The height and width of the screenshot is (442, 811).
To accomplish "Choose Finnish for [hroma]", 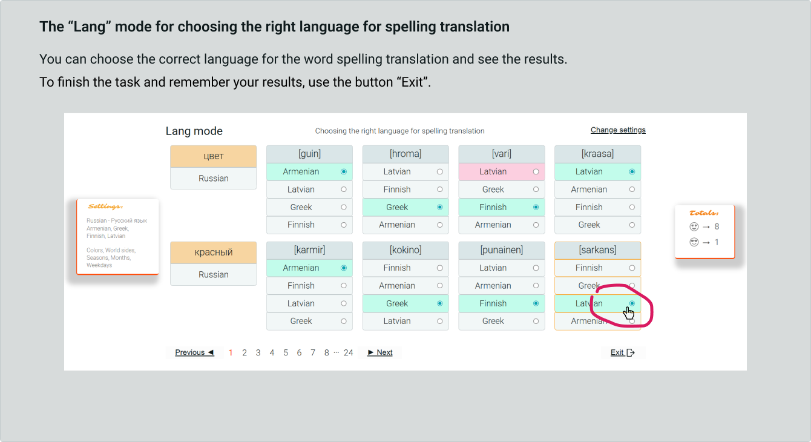I will point(405,190).
